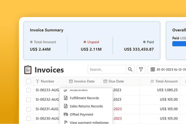This screenshot has height=124, width=186.
Task: Choose Sales Returns Records menu entry
Action: point(86,106)
